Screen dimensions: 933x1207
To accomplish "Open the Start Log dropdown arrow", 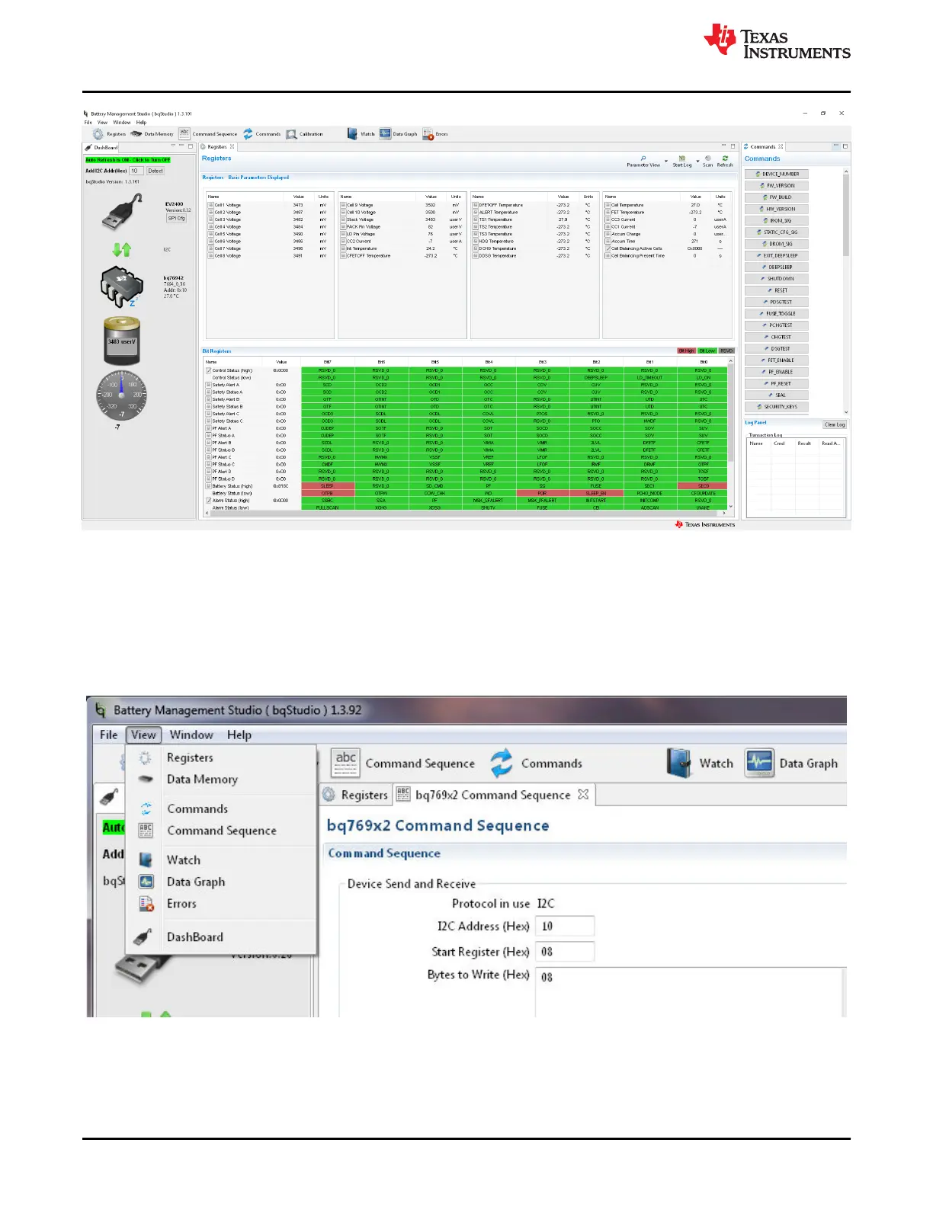I will (x=697, y=162).
